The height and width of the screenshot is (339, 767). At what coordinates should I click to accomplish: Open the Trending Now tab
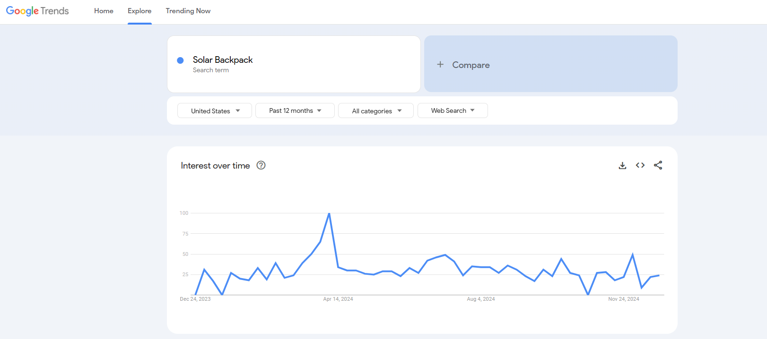188,11
